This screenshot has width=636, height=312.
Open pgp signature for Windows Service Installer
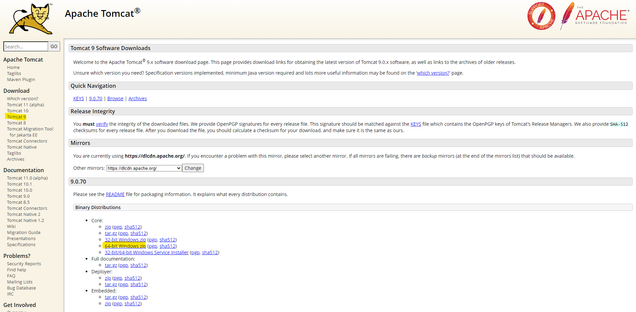(196, 252)
